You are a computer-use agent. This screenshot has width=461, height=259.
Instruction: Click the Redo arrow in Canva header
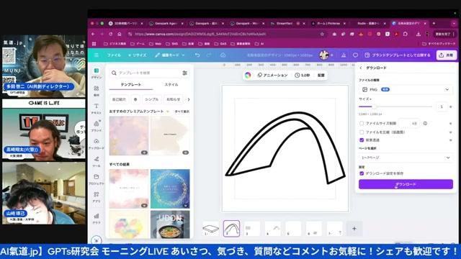209,55
